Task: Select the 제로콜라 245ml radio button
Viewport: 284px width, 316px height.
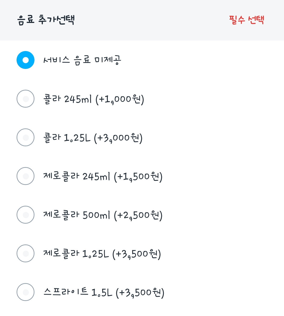Action: tap(26, 176)
